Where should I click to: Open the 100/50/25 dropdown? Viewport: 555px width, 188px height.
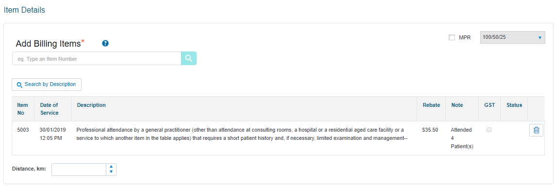coord(513,37)
